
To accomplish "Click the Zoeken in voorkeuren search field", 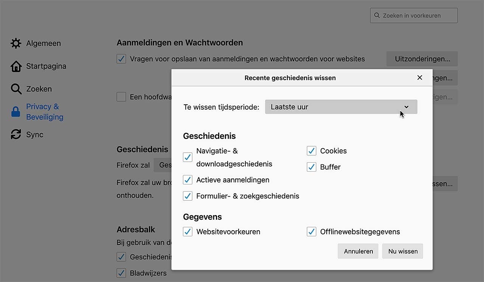I will click(414, 15).
